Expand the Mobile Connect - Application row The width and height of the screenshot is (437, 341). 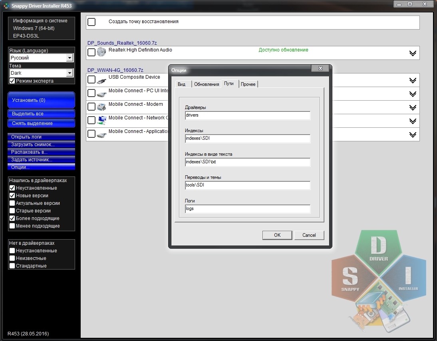tap(413, 135)
